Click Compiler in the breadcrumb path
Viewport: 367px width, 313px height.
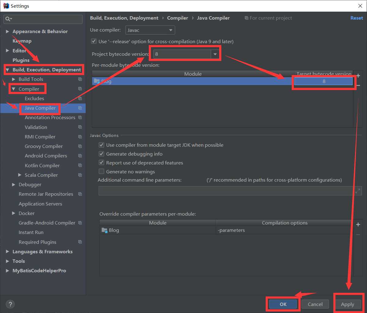(x=178, y=18)
